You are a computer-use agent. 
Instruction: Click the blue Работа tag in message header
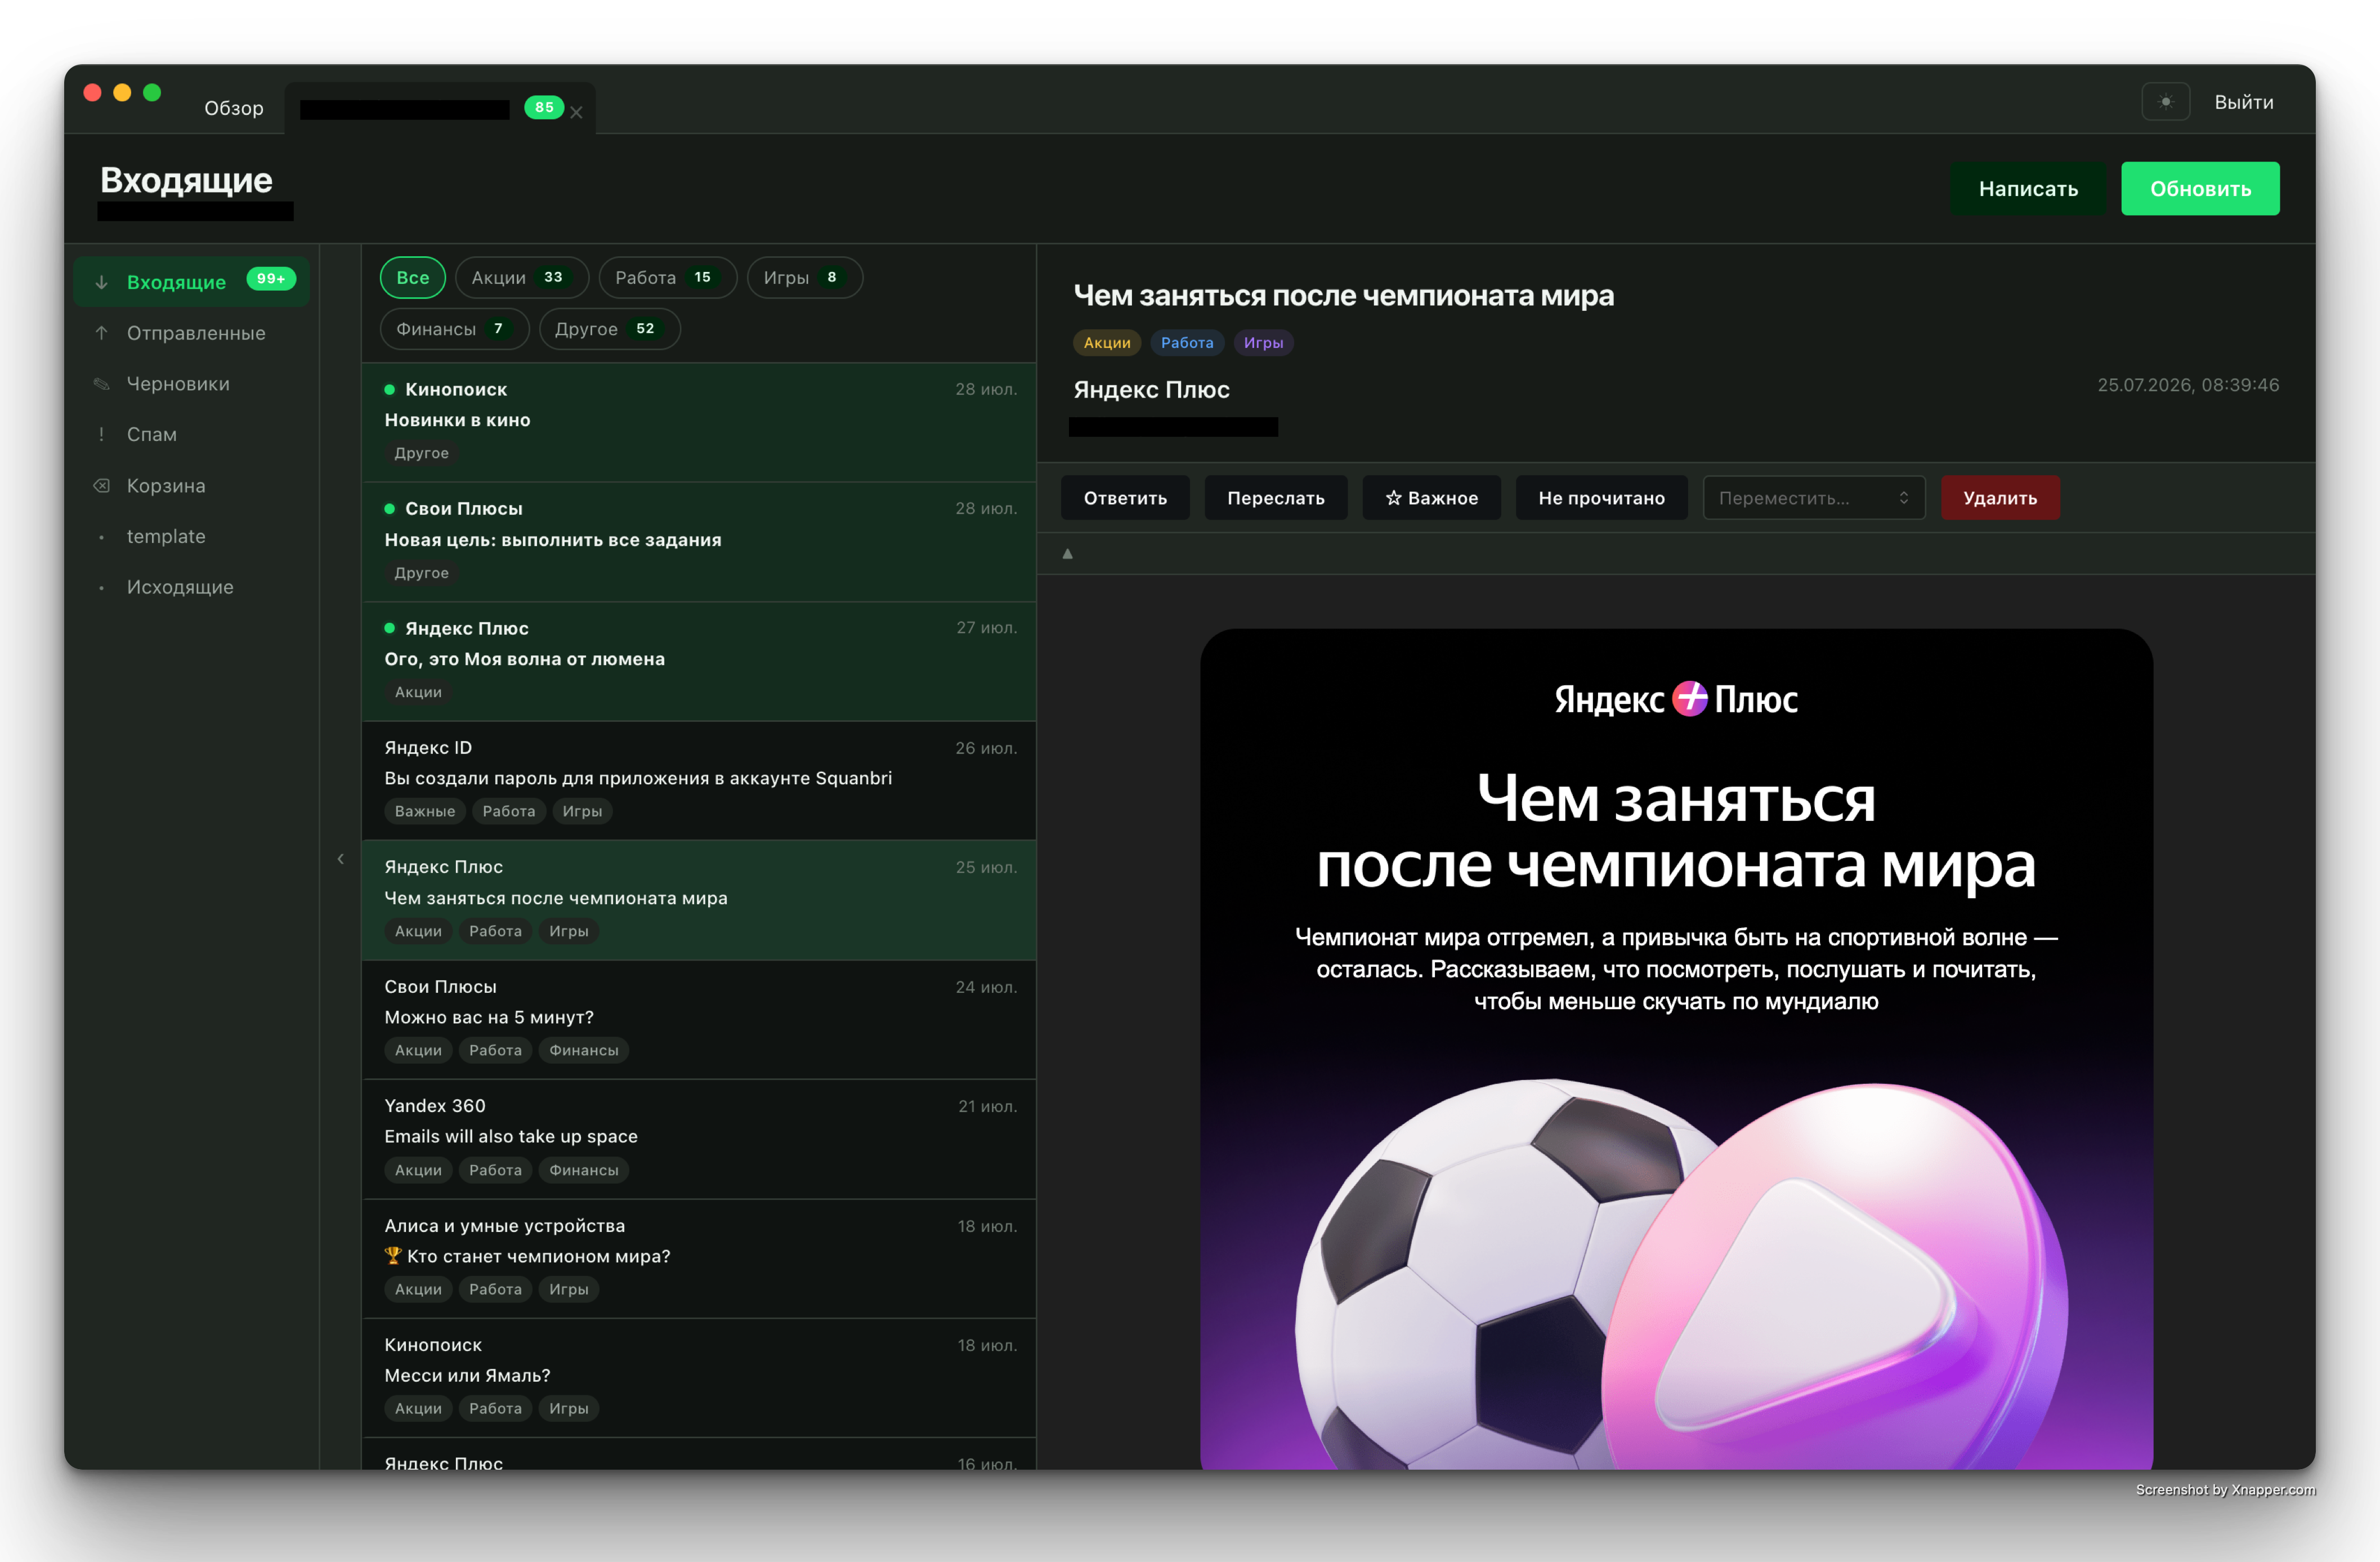click(x=1187, y=343)
